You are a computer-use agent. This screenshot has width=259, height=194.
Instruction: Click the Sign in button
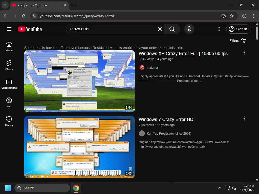coord(239,29)
